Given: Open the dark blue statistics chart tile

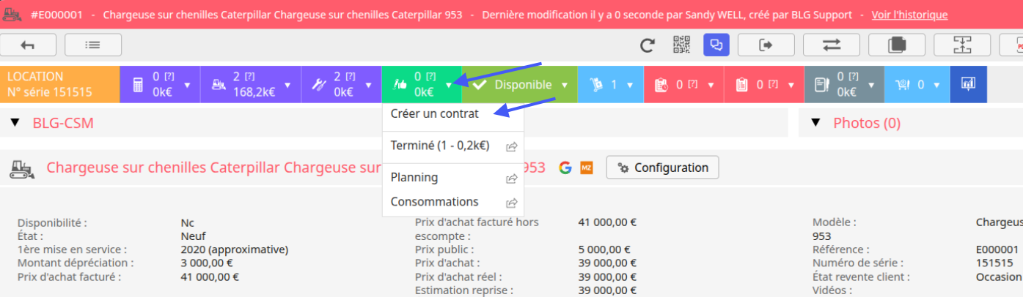Looking at the screenshot, I should pos(968,84).
